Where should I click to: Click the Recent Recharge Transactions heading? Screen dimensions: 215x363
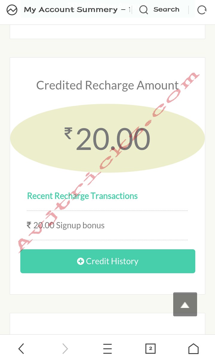82,196
